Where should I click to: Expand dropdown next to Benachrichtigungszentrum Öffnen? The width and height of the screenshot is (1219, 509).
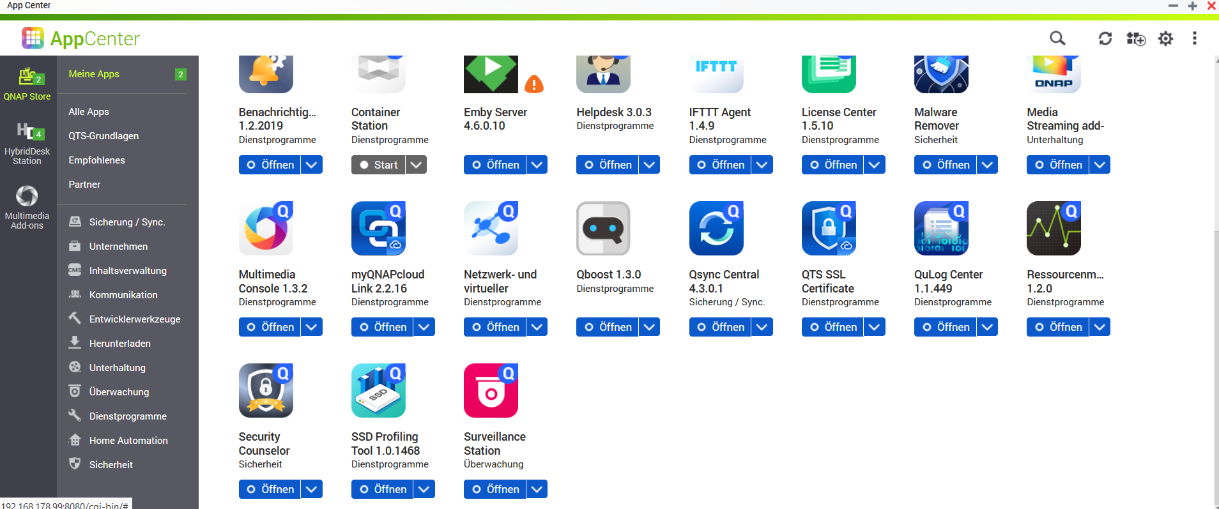pyautogui.click(x=312, y=165)
